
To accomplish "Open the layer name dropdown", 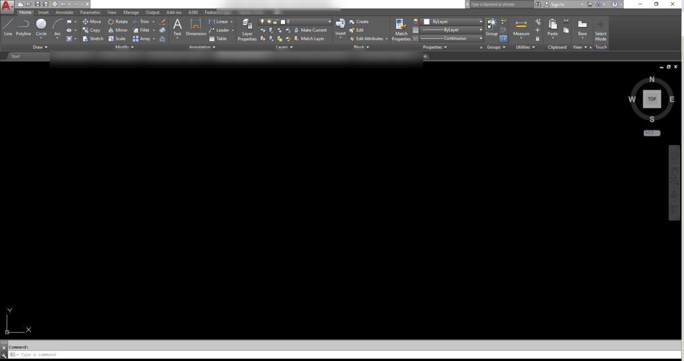I will coord(295,22).
